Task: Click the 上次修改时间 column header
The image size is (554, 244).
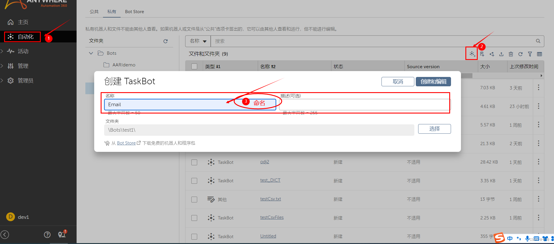Action: click(524, 66)
